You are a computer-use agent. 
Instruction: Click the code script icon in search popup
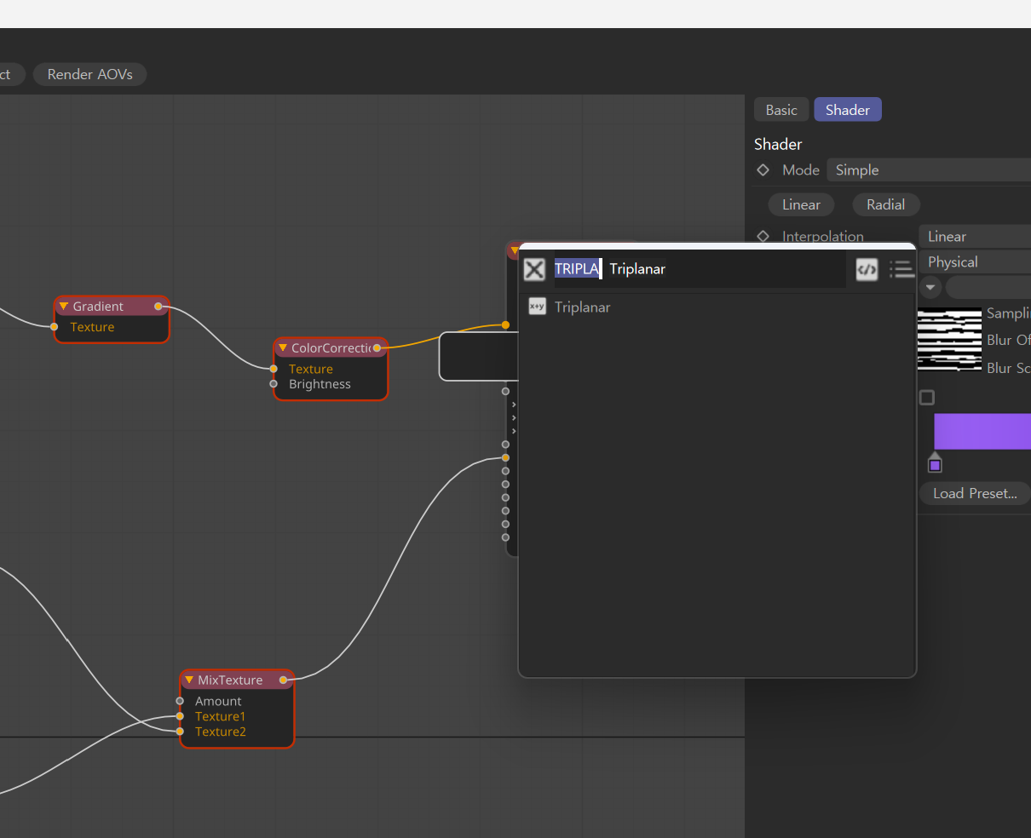tap(867, 269)
